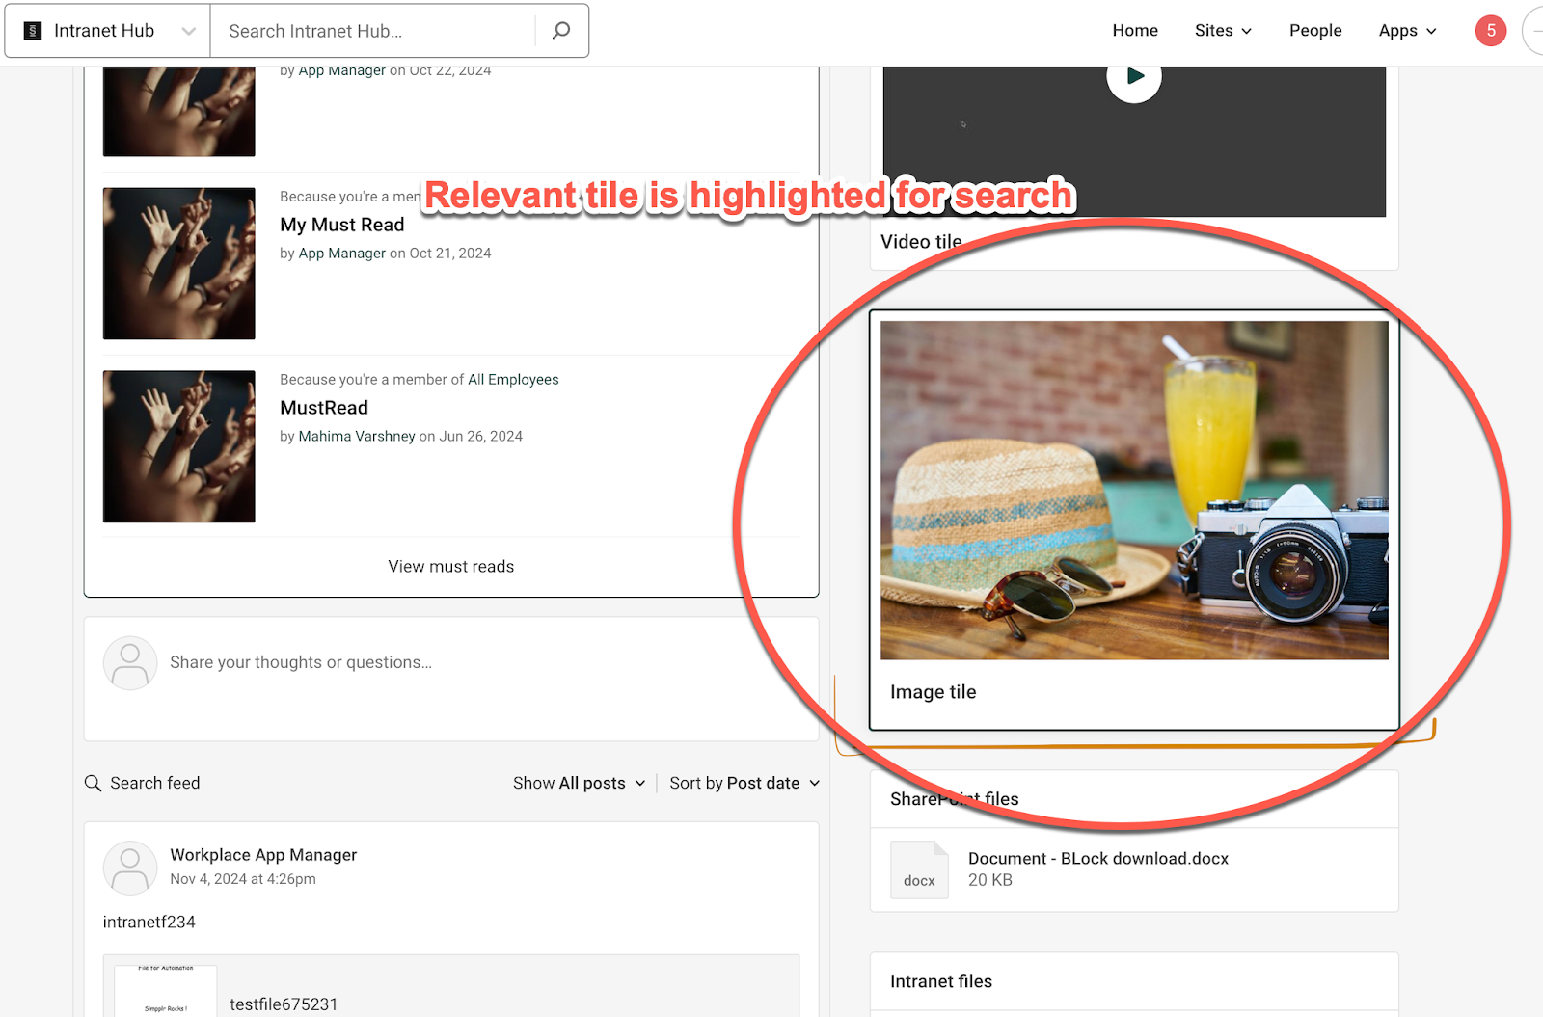Open the notifications badge showing 5

click(1490, 31)
